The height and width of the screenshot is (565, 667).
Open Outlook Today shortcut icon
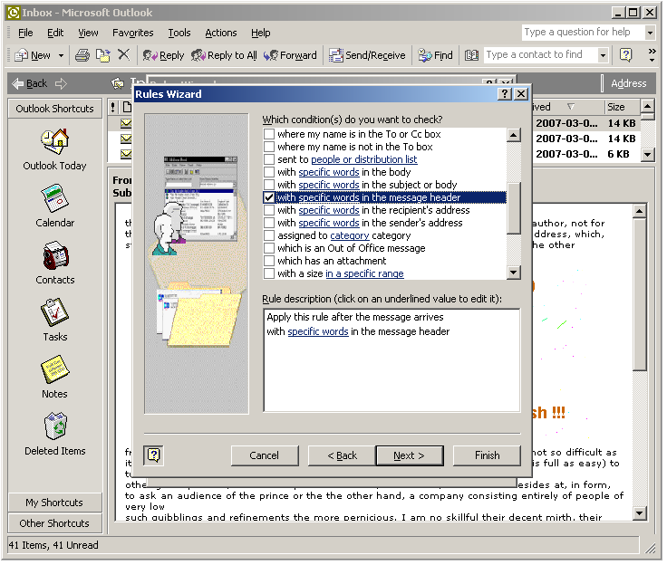click(55, 141)
